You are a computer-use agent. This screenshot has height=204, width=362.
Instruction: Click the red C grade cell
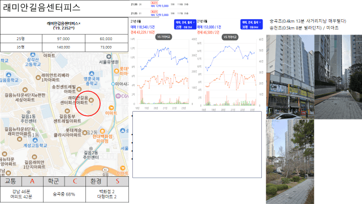(x=75, y=181)
